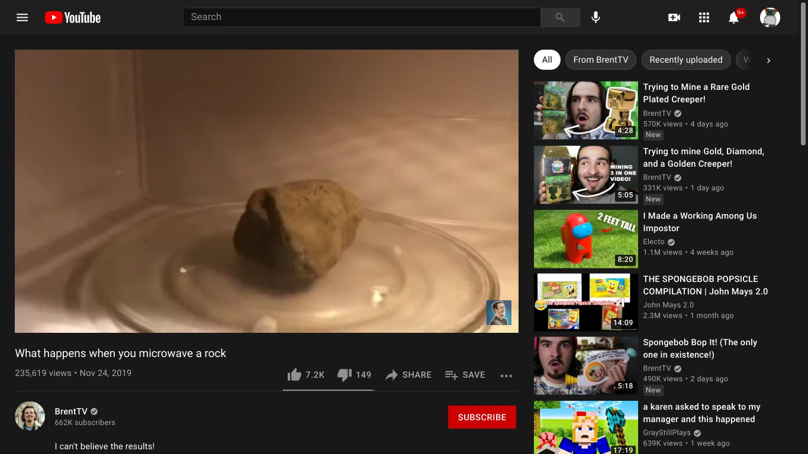
Task: Open more actions with the three-dot menu
Action: (506, 375)
